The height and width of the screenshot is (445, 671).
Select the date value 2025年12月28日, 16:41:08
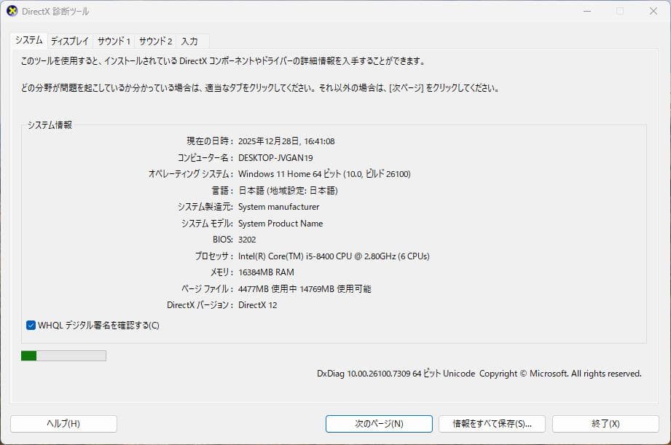tap(286, 141)
